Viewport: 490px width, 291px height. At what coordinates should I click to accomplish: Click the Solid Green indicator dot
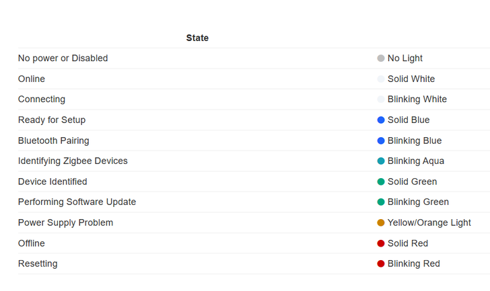[381, 182]
